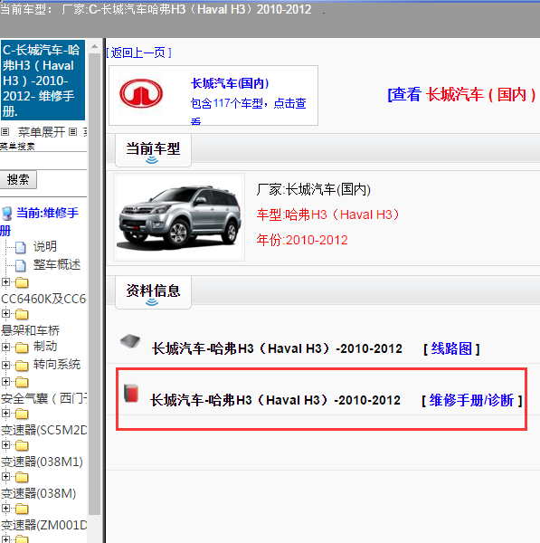Image resolution: width=540 pixels, height=543 pixels.
Task: Open 整车概述 tree item
Action: click(x=57, y=264)
